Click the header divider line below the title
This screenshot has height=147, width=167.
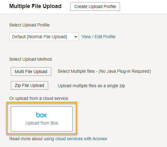(x=83, y=14)
